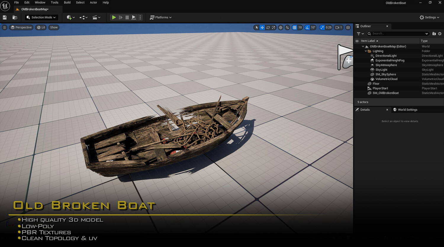Click the surface snapping icon
Viewport: 444px width, 247px height.
point(287,28)
